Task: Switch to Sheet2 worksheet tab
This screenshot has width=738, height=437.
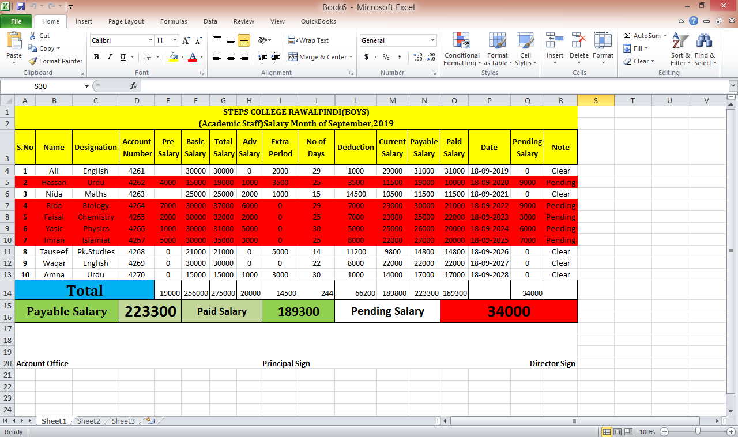Action: [x=88, y=421]
